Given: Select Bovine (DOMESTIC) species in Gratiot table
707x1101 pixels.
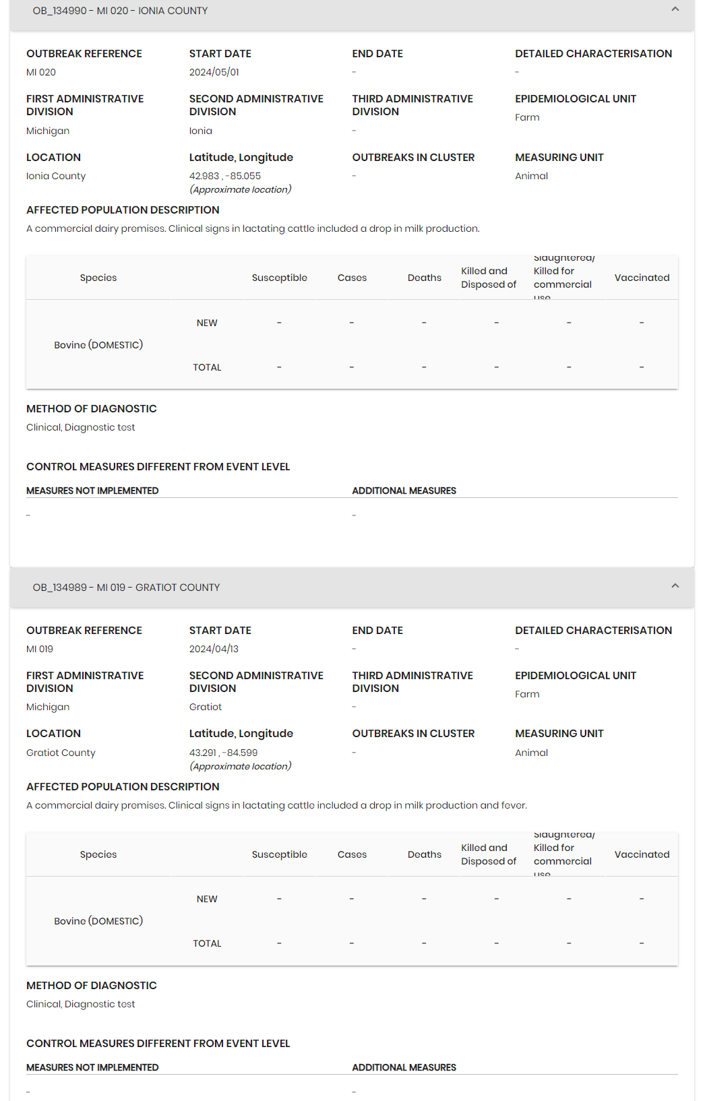Looking at the screenshot, I should tap(98, 921).
